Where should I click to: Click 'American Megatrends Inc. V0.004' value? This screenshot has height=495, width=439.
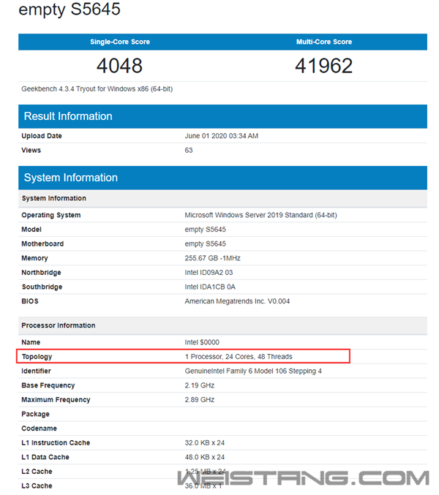237,301
